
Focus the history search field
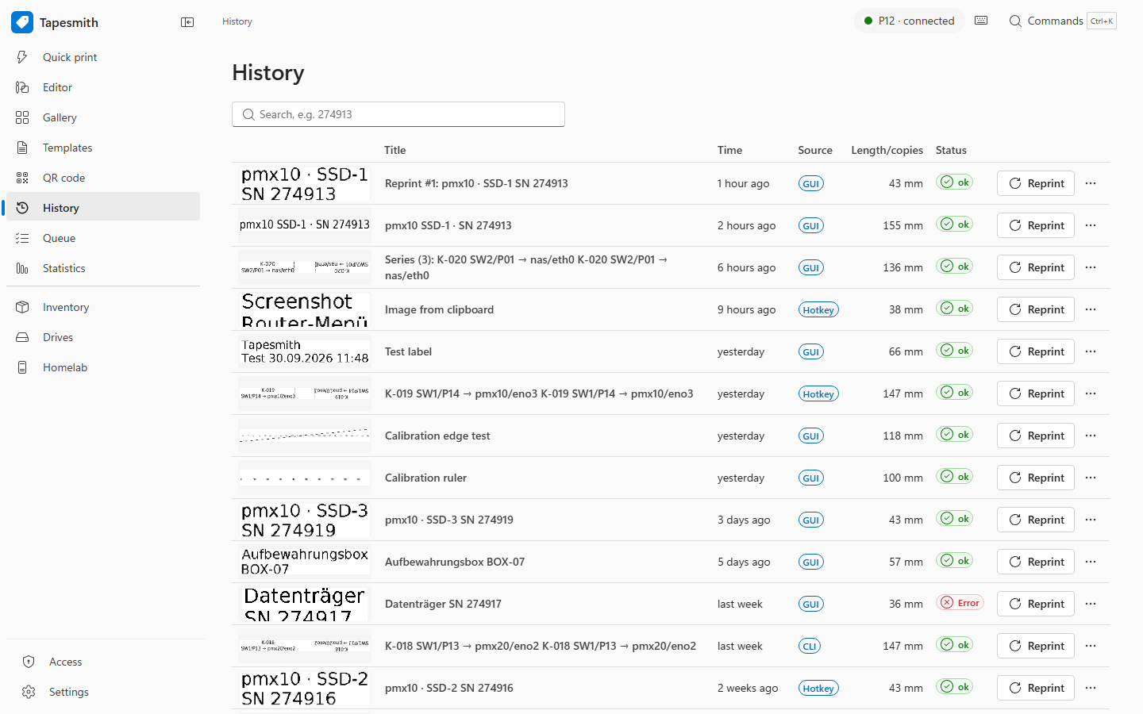(x=398, y=114)
